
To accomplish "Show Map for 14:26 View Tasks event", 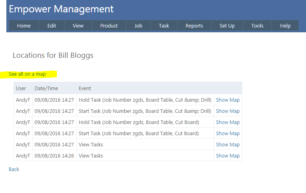I will tap(228, 156).
